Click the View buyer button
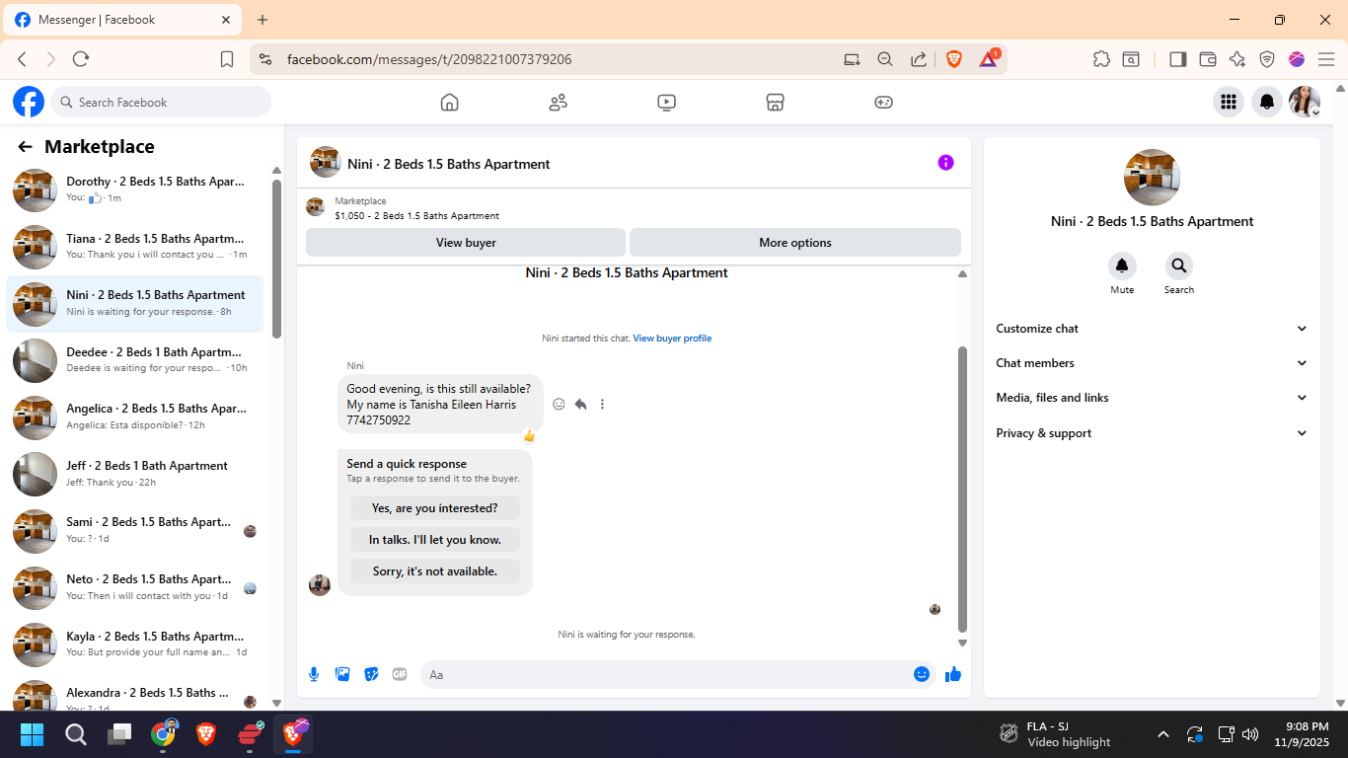This screenshot has width=1348, height=758. [x=466, y=243]
